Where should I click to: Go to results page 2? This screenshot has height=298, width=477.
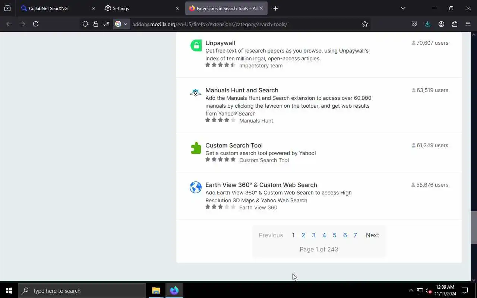coord(303,235)
